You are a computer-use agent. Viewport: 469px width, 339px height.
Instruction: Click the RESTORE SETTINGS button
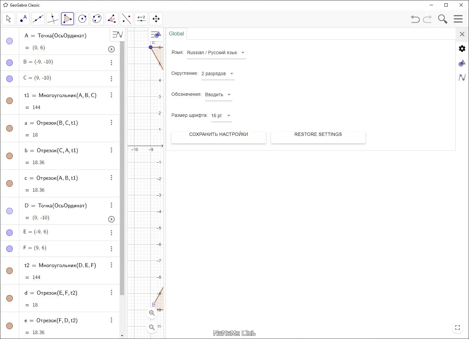pyautogui.click(x=318, y=137)
